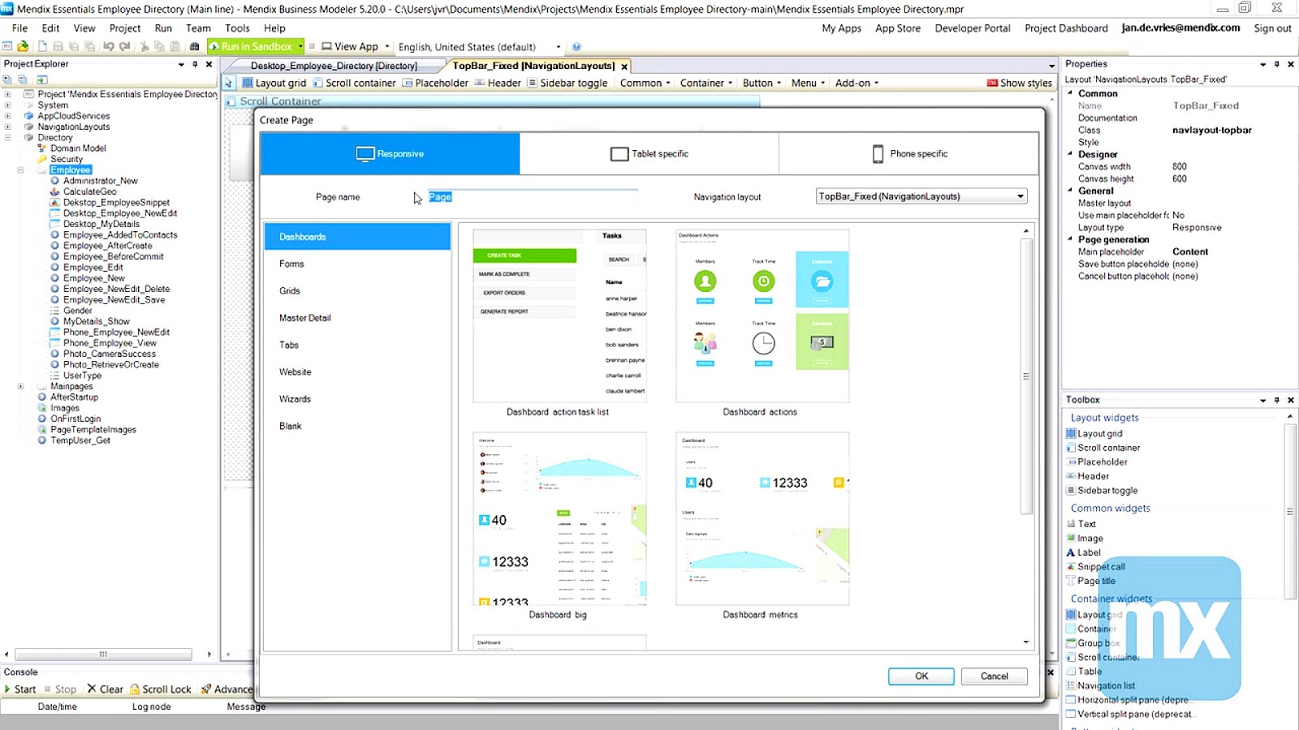
Task: Click the template list vertical scrollbar
Action: click(1026, 376)
